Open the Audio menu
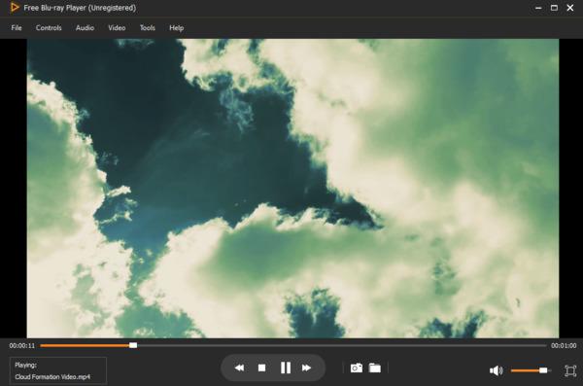The height and width of the screenshot is (386, 583). [x=85, y=28]
